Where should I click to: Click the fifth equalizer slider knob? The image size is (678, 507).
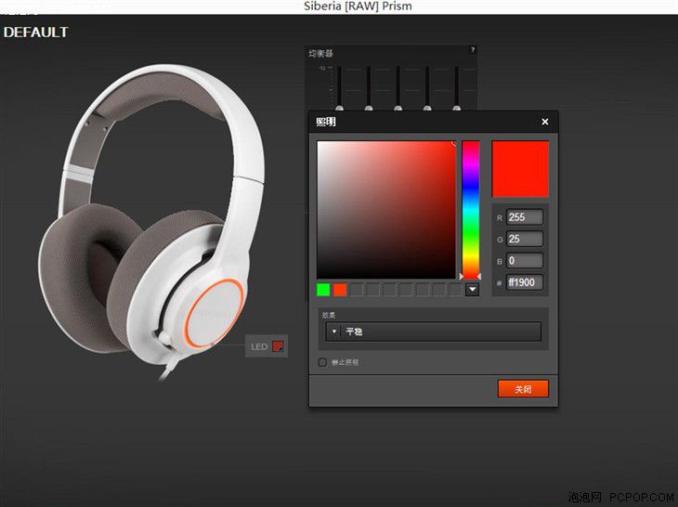coord(457,108)
